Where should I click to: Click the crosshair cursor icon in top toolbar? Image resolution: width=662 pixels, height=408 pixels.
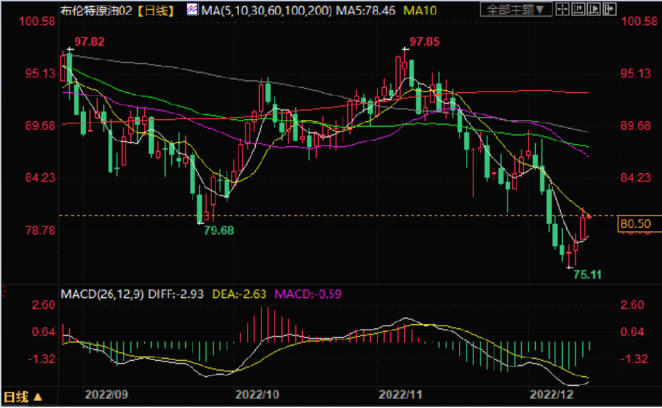point(562,9)
